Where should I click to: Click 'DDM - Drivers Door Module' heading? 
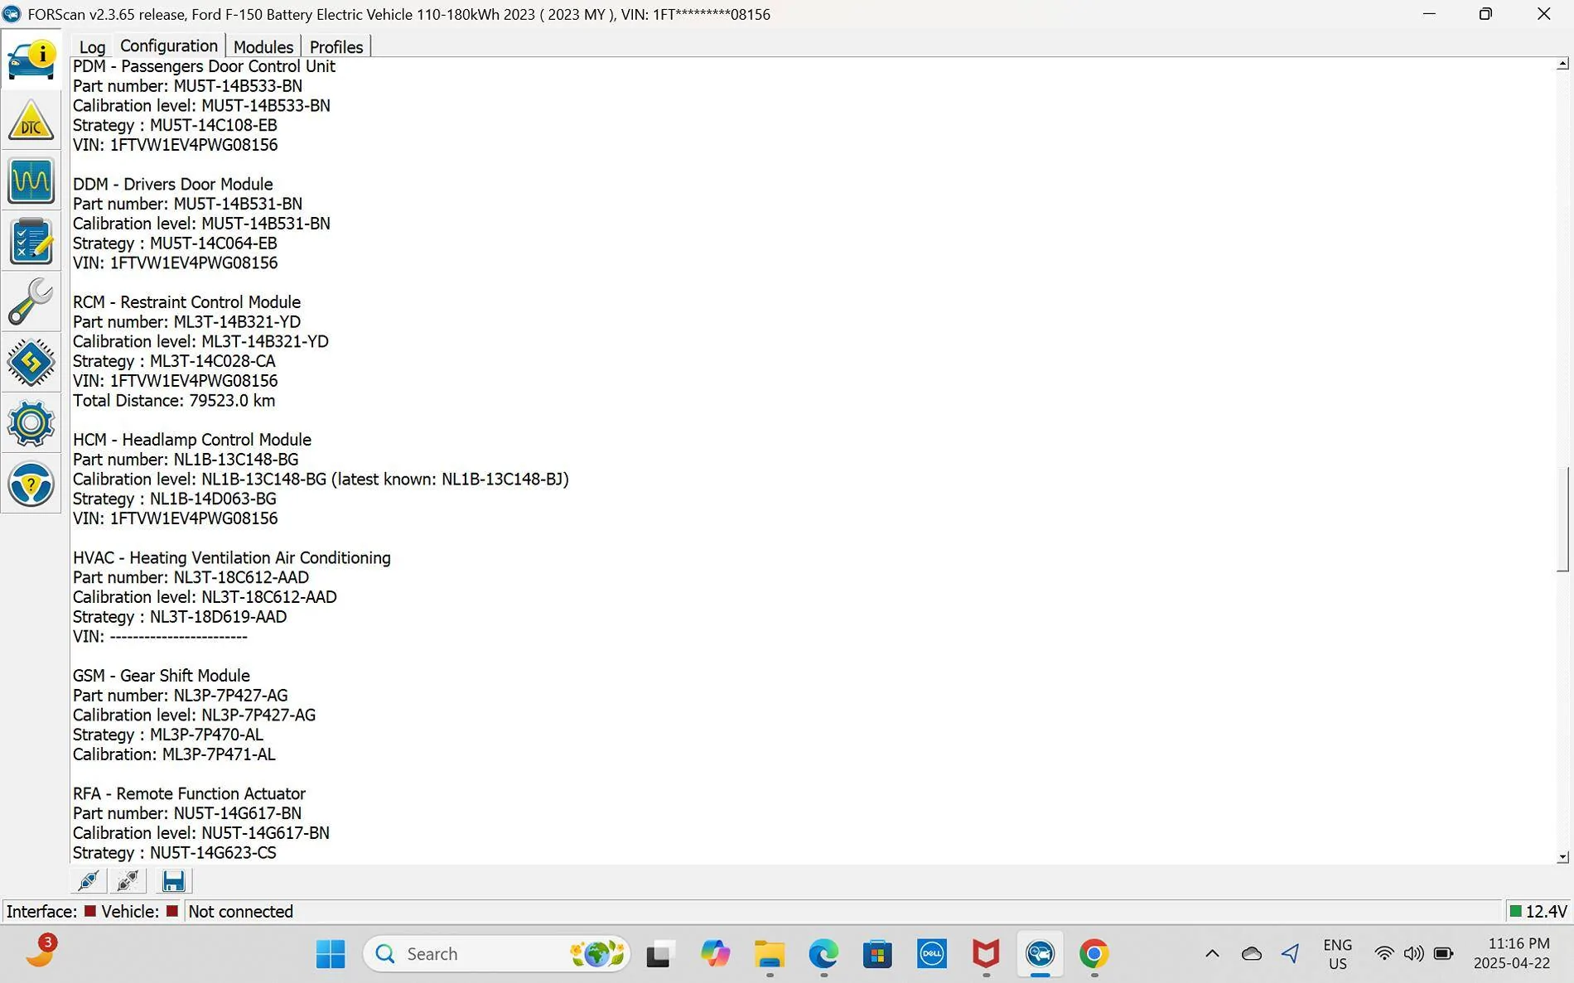click(172, 184)
